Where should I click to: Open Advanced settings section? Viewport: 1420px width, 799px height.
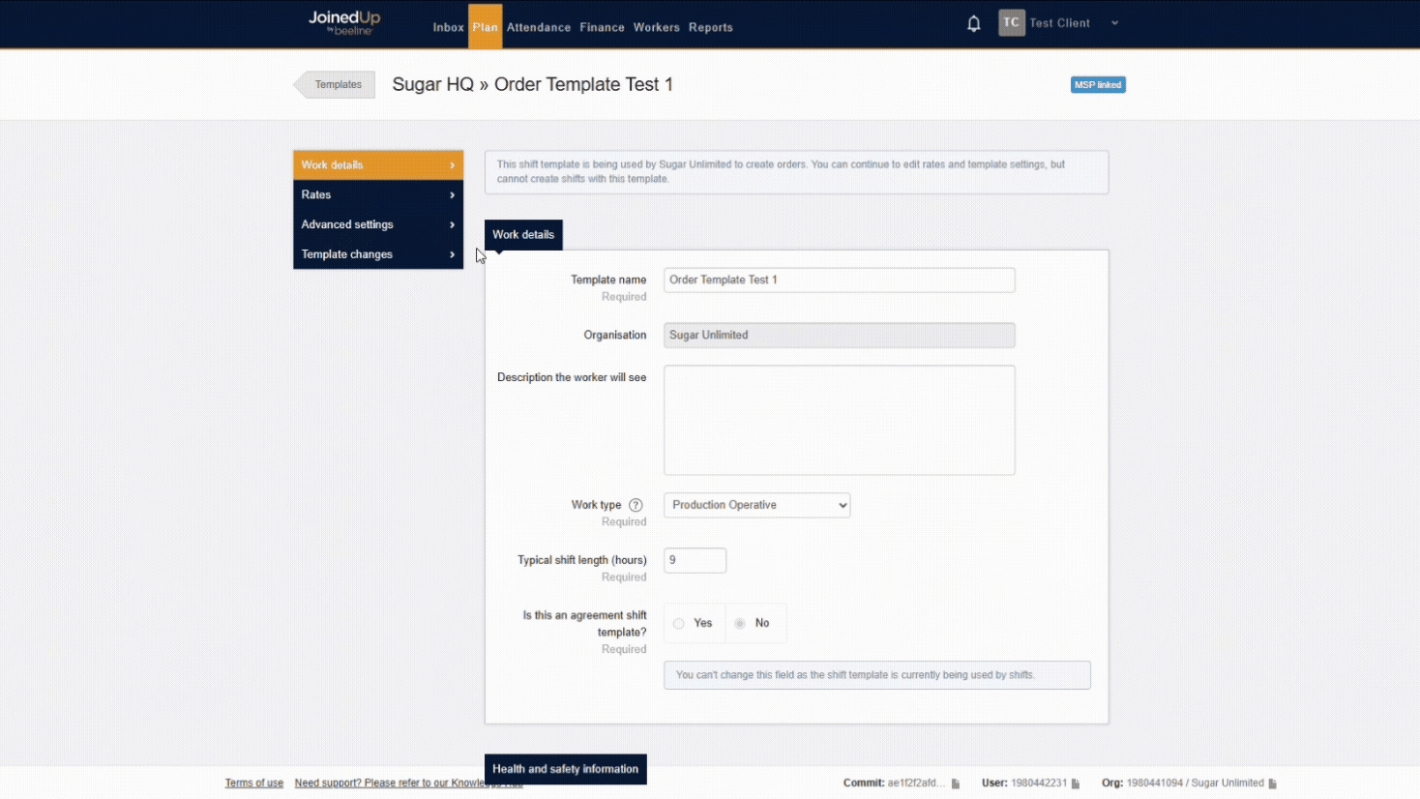coord(377,224)
